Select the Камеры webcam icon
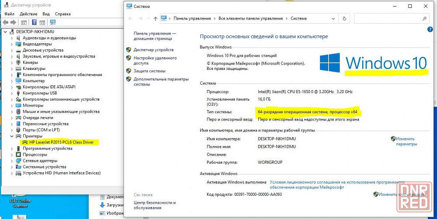Viewport: 437px width, 219px height. (x=18, y=63)
